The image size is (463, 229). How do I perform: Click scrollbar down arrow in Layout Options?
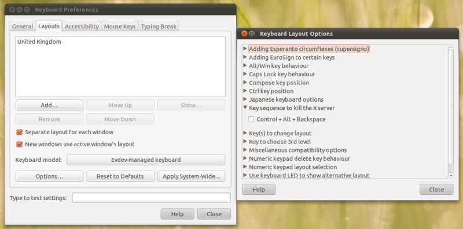[451, 176]
